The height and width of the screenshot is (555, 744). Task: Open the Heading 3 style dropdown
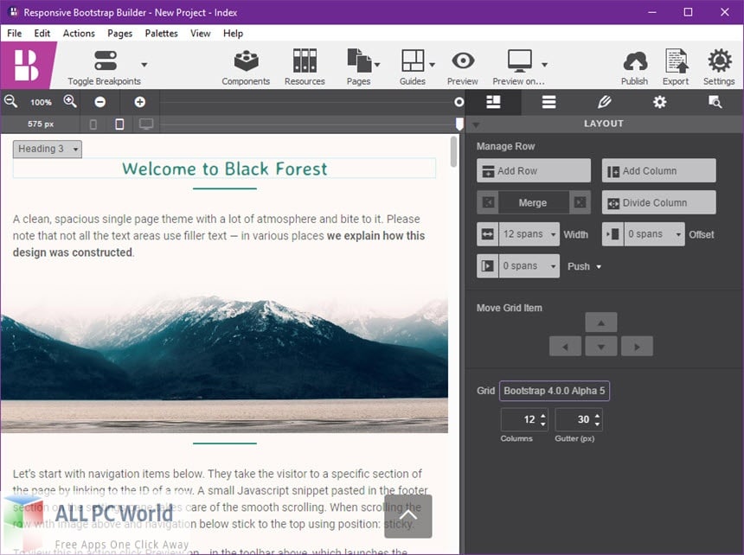point(48,150)
